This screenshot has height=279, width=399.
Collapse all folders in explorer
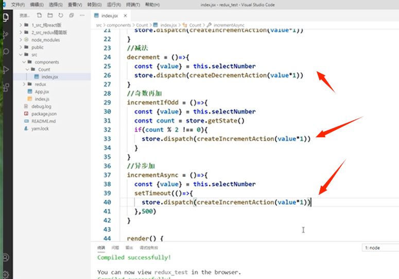[x=71, y=15]
